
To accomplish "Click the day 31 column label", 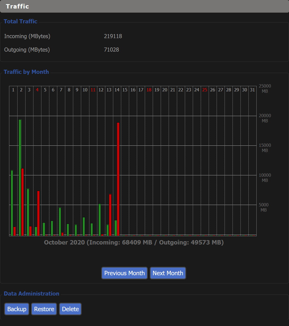I will [x=252, y=90].
